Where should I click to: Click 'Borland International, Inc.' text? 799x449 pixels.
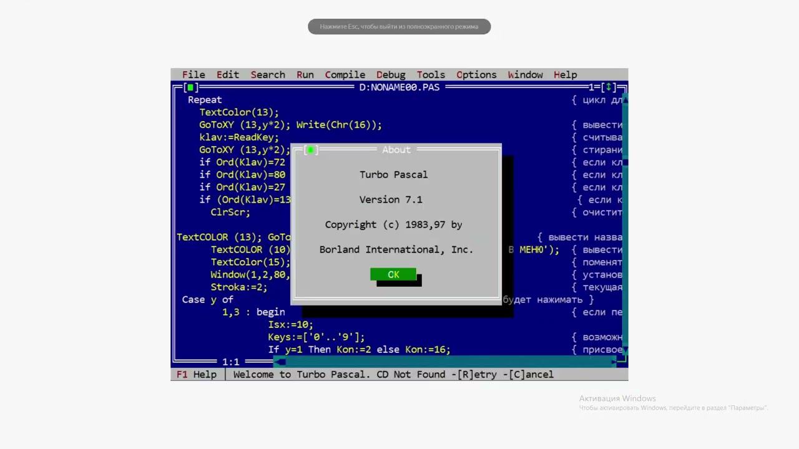(x=396, y=249)
